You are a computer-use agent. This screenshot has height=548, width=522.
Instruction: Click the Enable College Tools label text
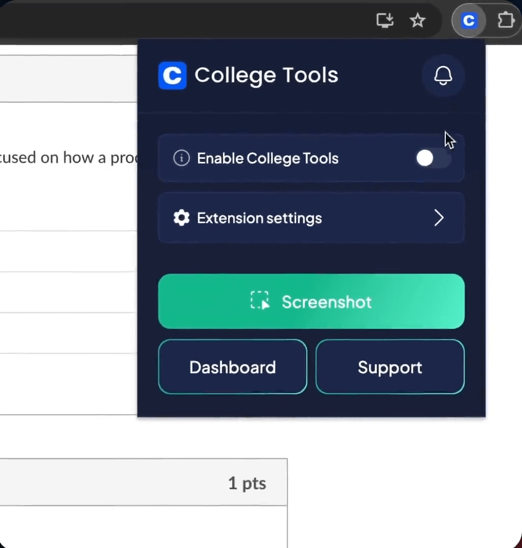tap(268, 158)
